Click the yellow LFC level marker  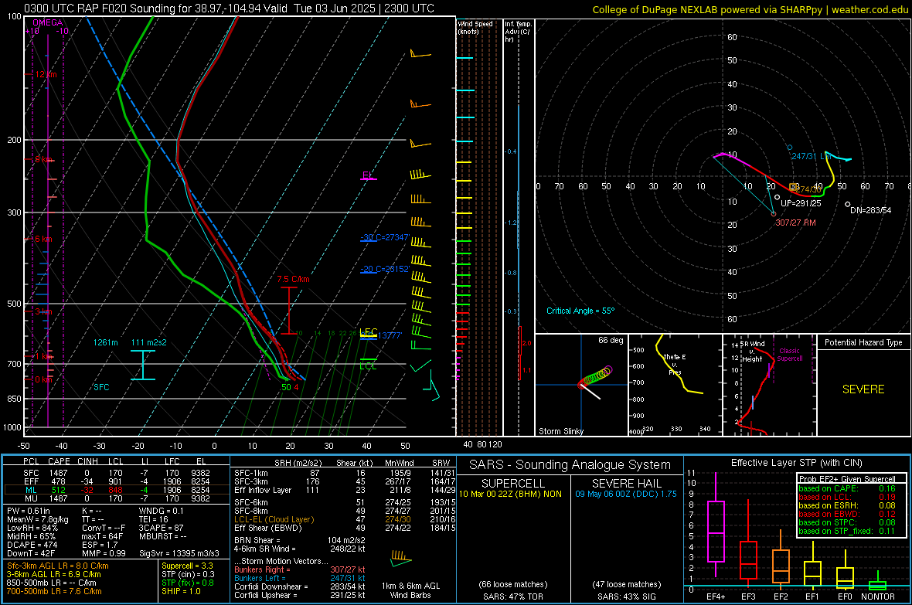(x=368, y=333)
